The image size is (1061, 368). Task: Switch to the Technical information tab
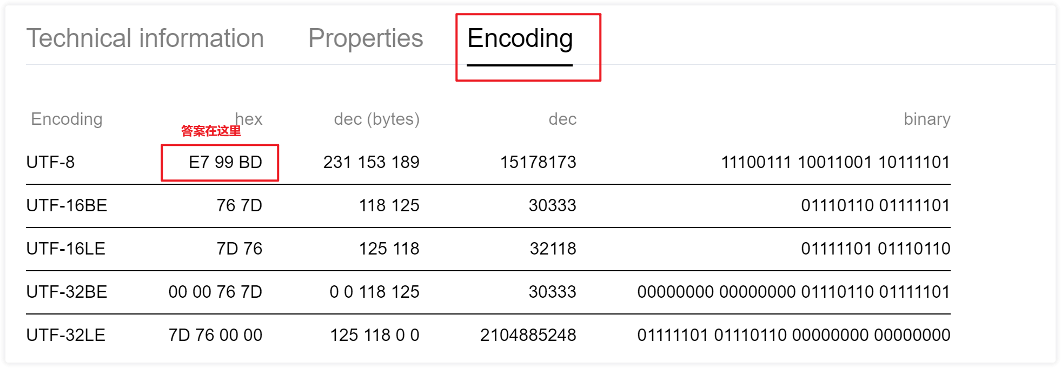click(145, 38)
